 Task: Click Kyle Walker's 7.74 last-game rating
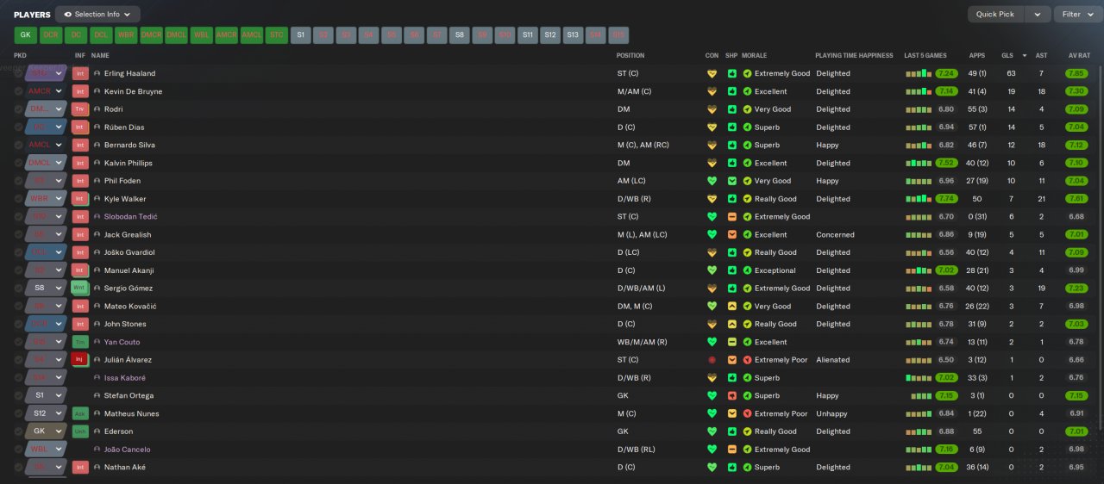click(x=946, y=199)
